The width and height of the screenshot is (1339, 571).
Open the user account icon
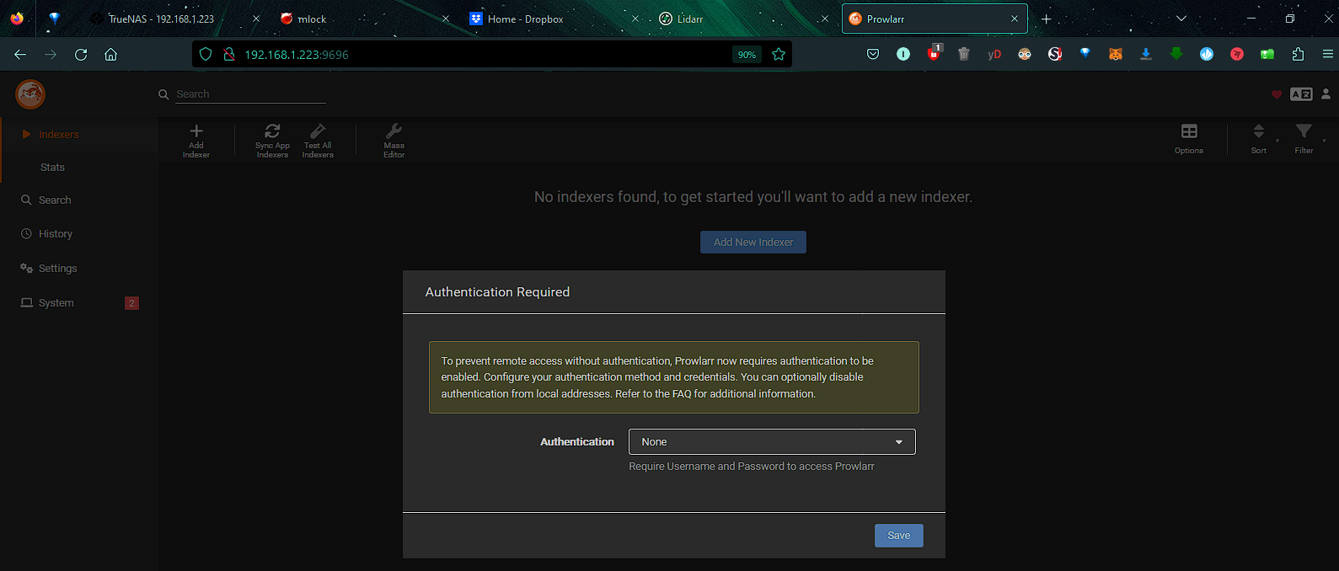tap(1326, 94)
